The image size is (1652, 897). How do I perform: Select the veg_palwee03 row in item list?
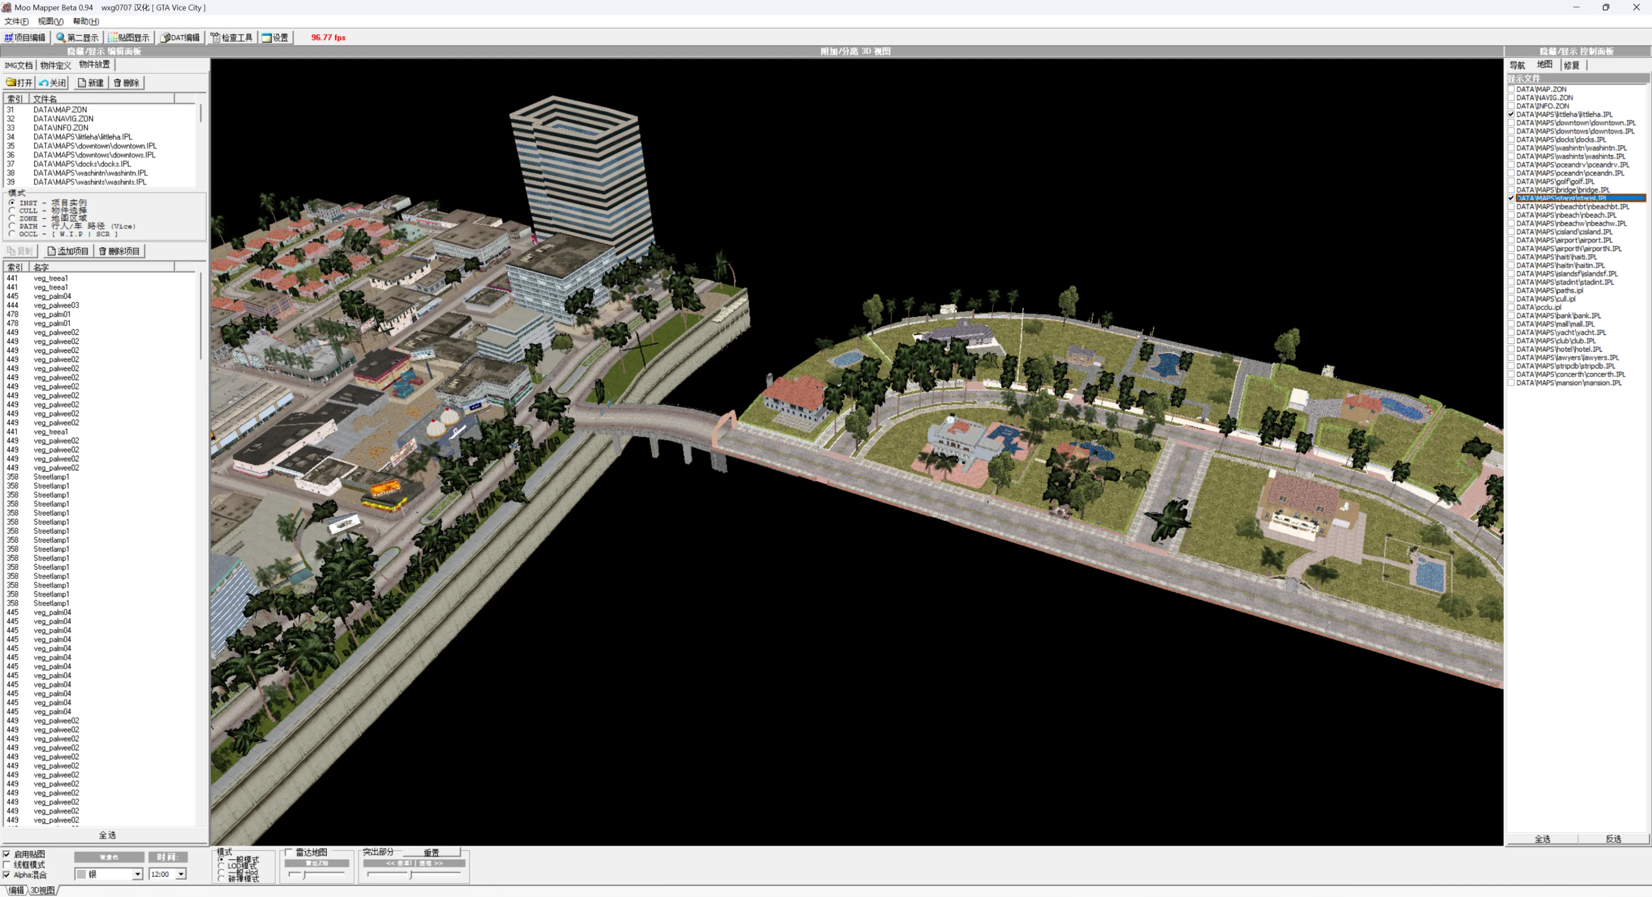tap(101, 305)
